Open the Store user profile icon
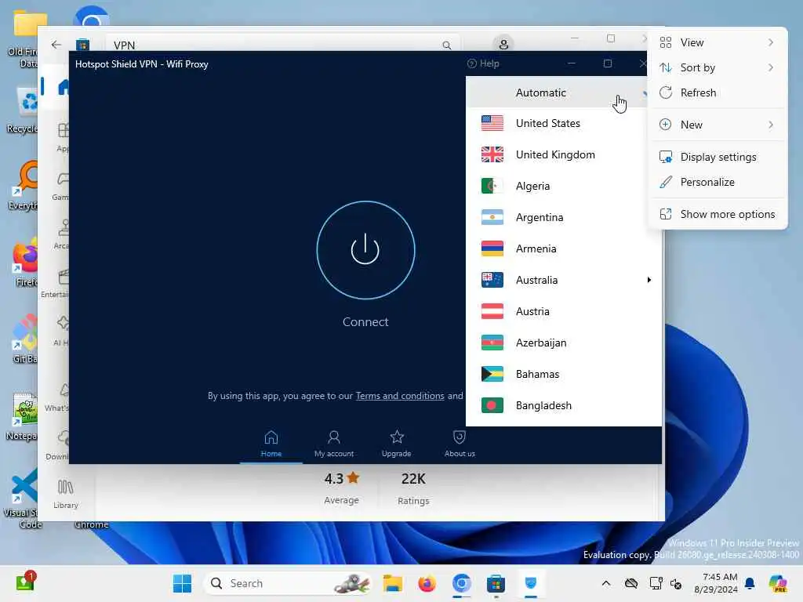The width and height of the screenshot is (803, 602). pyautogui.click(x=503, y=44)
